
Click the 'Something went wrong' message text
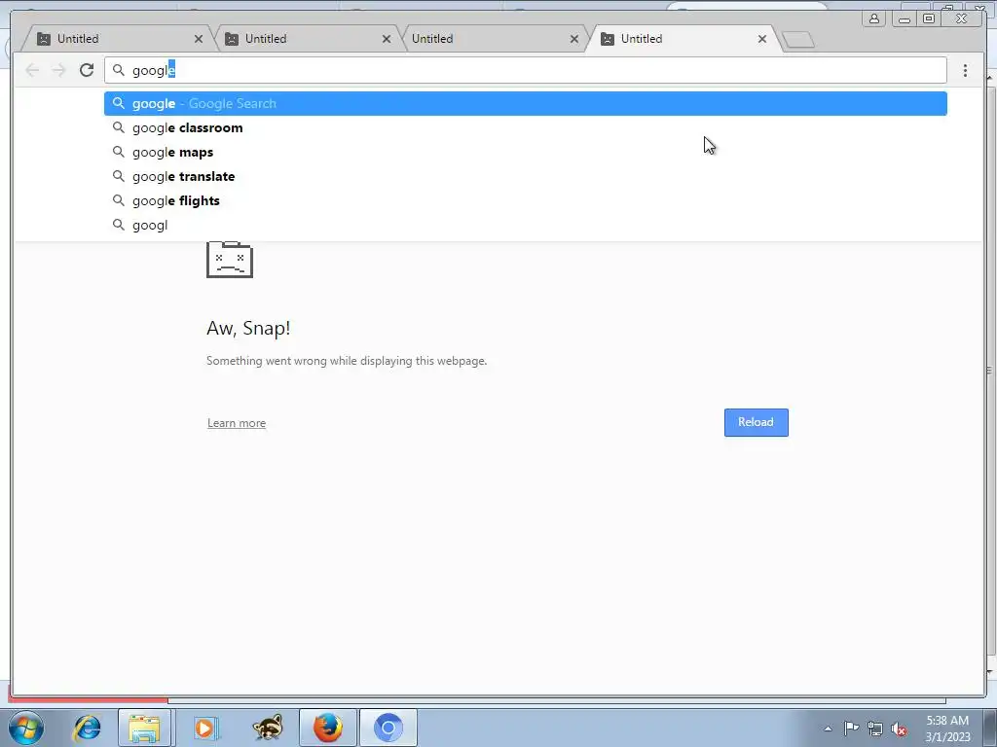click(x=347, y=361)
